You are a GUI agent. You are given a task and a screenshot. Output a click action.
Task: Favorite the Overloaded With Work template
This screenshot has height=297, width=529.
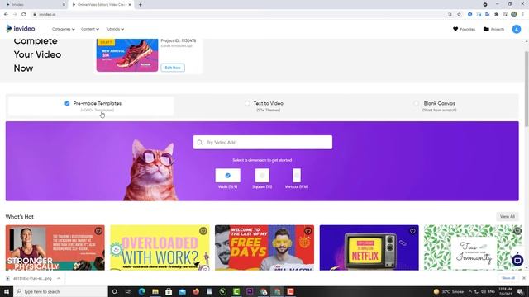[203, 231]
